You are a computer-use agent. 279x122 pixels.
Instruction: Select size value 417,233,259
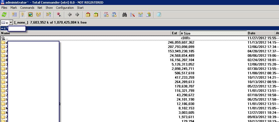[185, 78]
